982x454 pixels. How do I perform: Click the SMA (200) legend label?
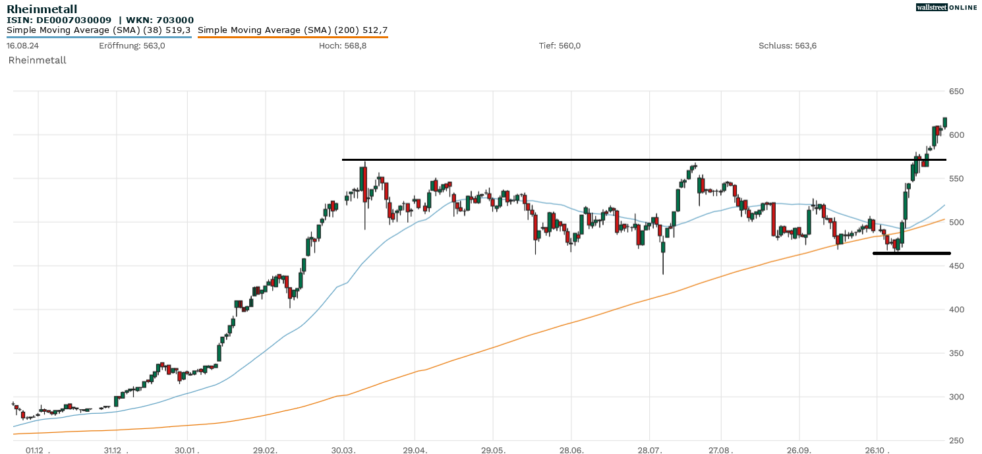pyautogui.click(x=293, y=30)
